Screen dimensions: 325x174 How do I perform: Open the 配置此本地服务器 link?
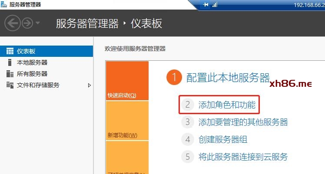coord(228,78)
